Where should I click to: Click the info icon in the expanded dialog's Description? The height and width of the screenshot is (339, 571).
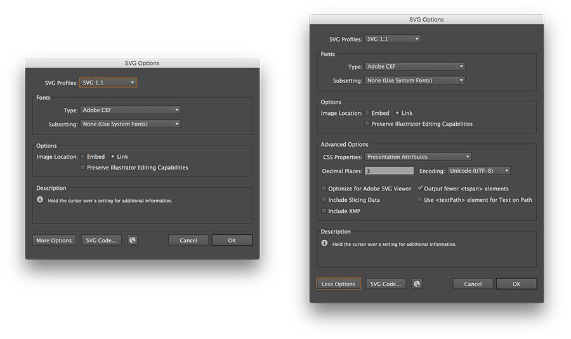tap(324, 243)
